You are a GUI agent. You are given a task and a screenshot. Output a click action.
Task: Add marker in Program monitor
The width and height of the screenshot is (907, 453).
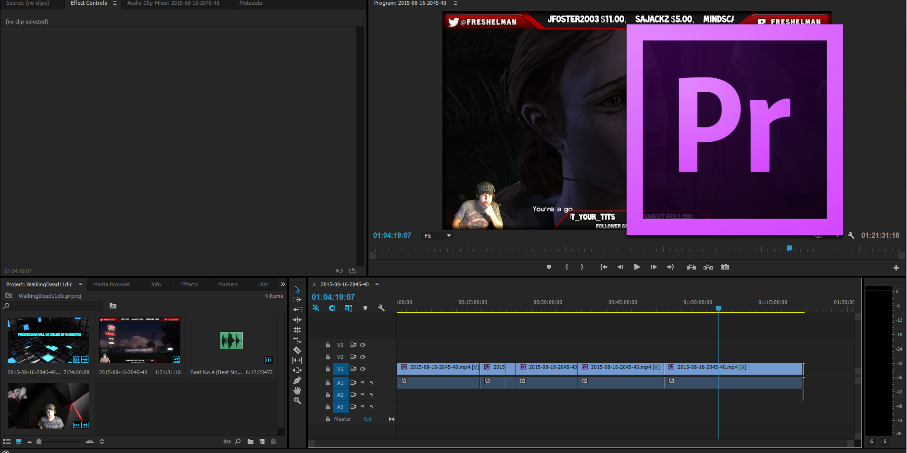(x=549, y=267)
